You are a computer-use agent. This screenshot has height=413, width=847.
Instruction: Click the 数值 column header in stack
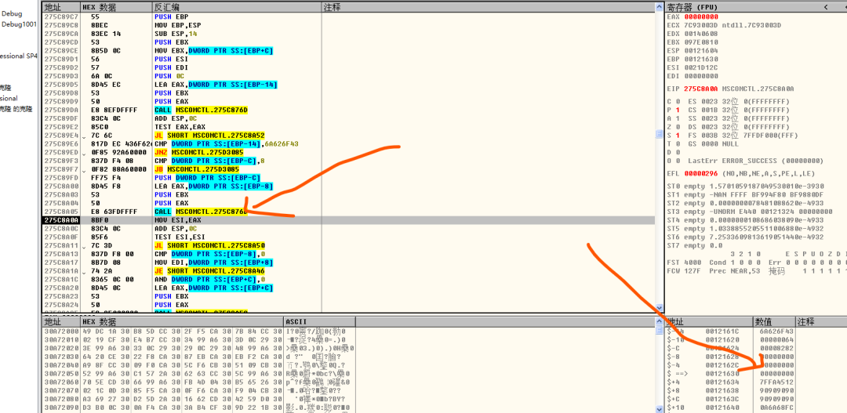coord(773,322)
